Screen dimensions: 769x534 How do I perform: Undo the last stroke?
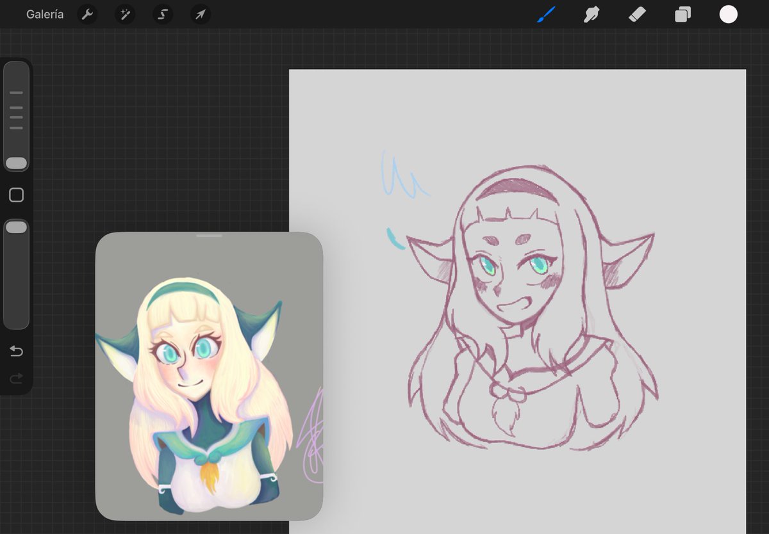pyautogui.click(x=16, y=351)
